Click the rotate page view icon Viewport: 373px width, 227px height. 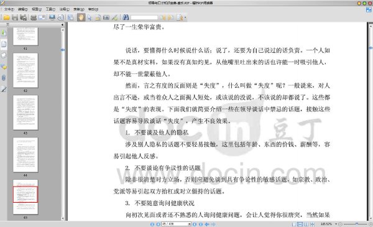(x=61, y=17)
